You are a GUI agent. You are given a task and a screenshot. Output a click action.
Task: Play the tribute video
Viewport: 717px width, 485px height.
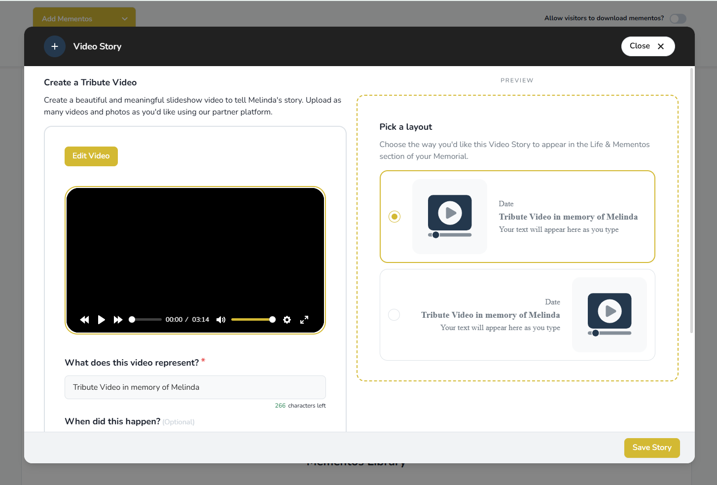coord(101,320)
